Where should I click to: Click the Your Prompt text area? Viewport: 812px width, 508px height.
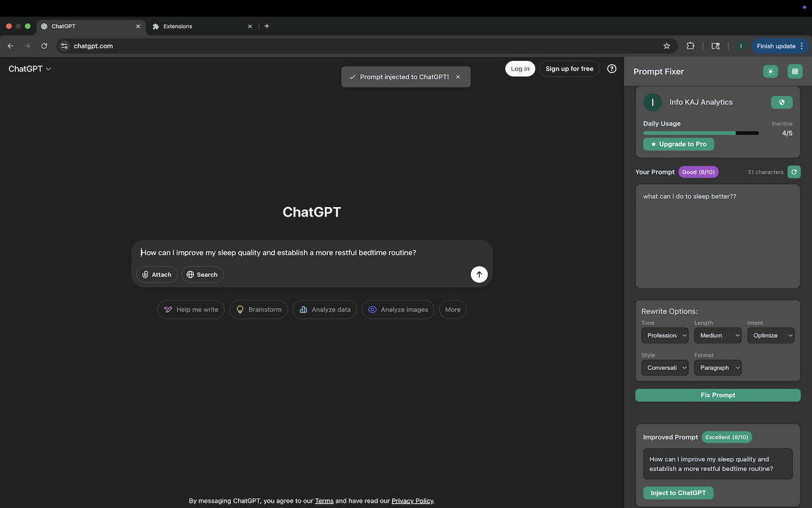tap(717, 236)
